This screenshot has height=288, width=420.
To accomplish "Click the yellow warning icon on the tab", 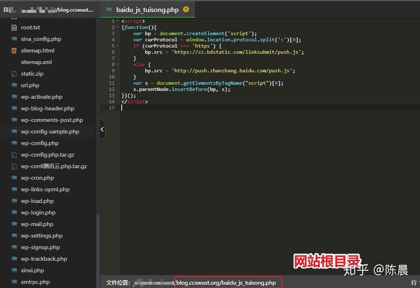I will click(186, 9).
